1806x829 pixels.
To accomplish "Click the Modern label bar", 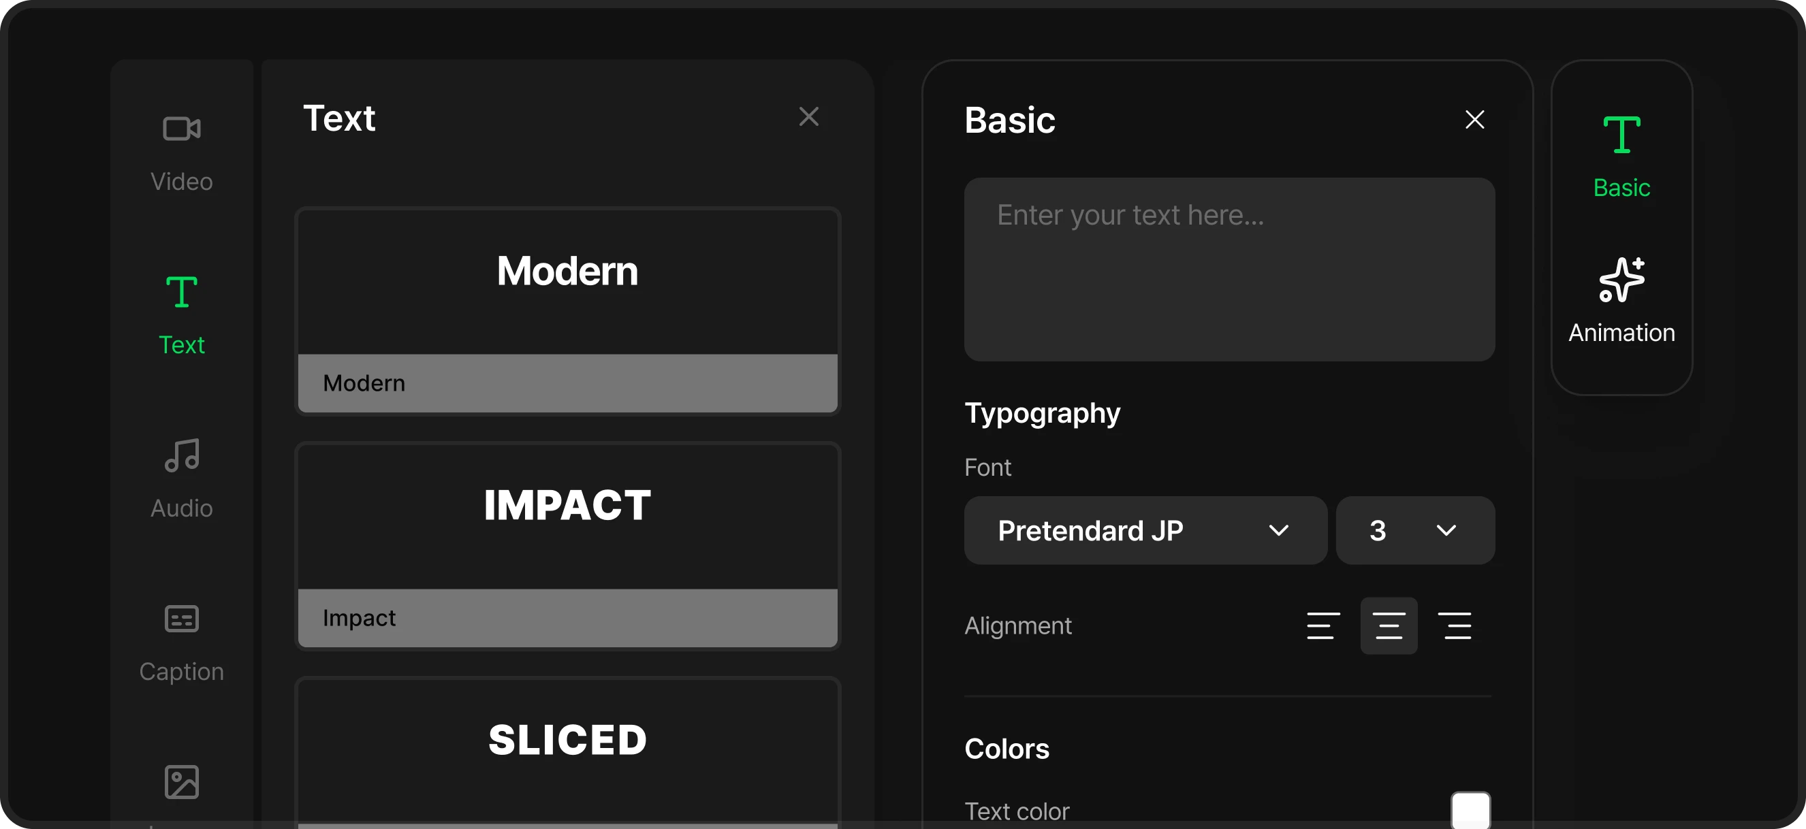I will pyautogui.click(x=567, y=383).
